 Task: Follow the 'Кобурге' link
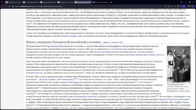[x=85, y=61]
